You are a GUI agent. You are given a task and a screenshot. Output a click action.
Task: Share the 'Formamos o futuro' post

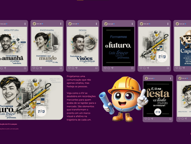112,68
